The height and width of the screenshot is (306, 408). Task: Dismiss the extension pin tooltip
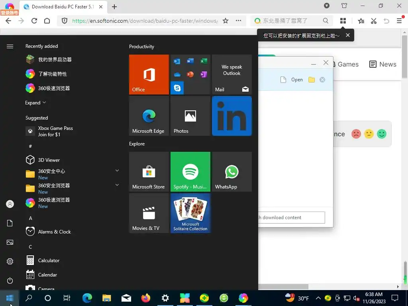coord(347,35)
